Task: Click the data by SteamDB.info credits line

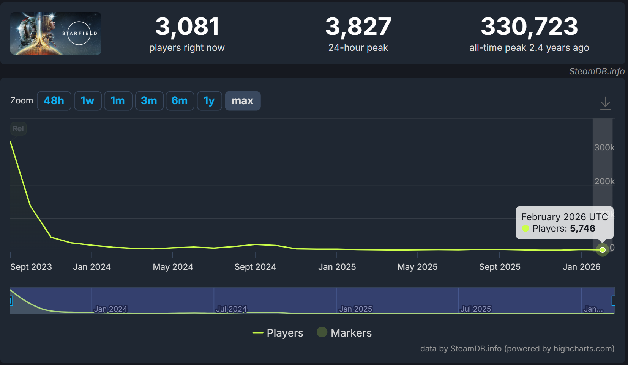Action: [517, 349]
